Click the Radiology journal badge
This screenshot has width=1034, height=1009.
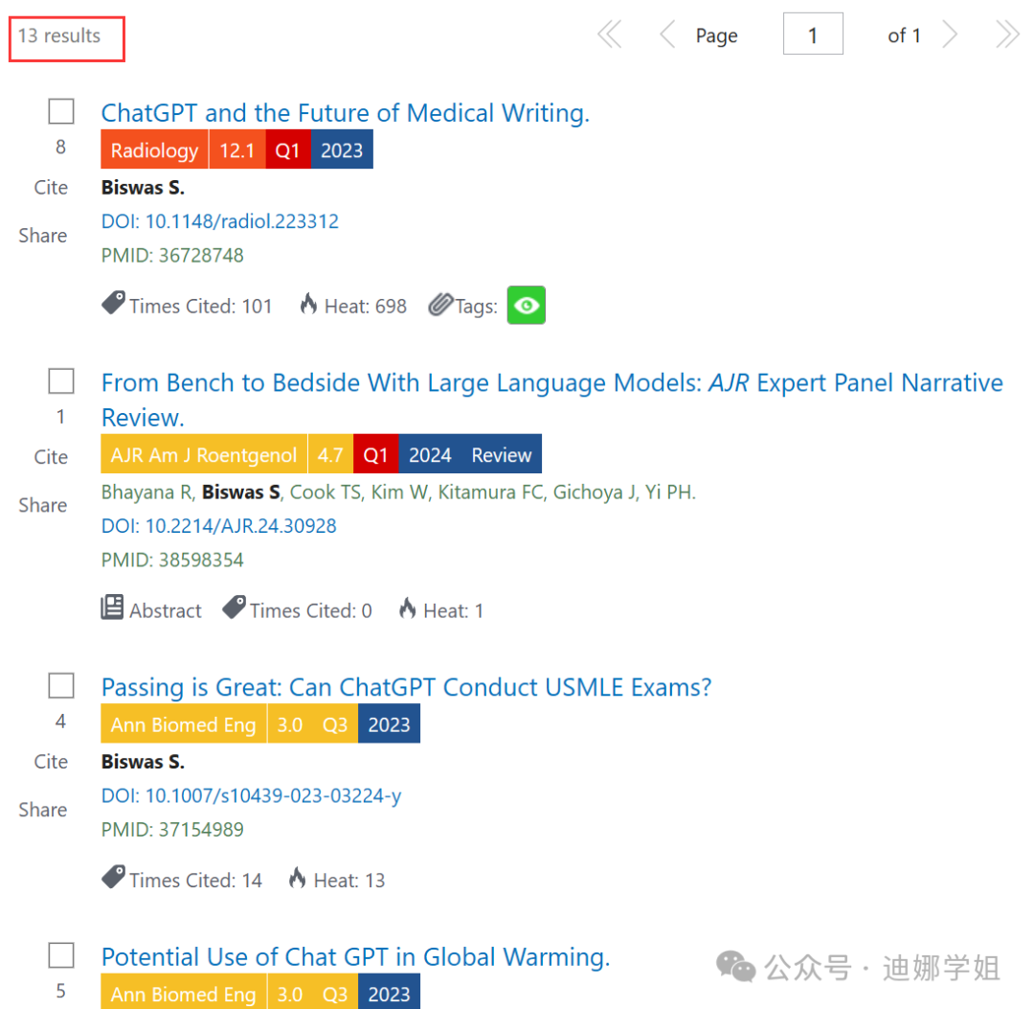click(x=154, y=149)
